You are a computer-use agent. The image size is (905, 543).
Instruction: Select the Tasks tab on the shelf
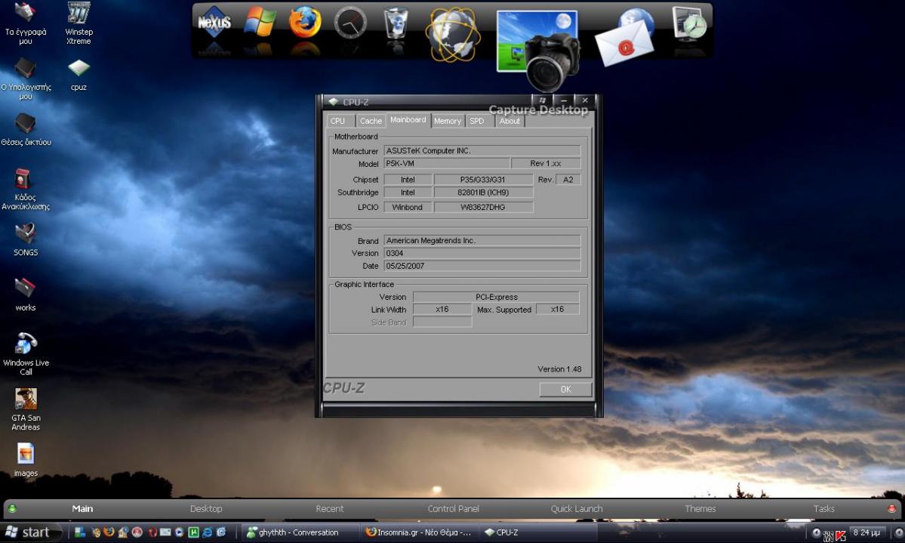(x=823, y=508)
